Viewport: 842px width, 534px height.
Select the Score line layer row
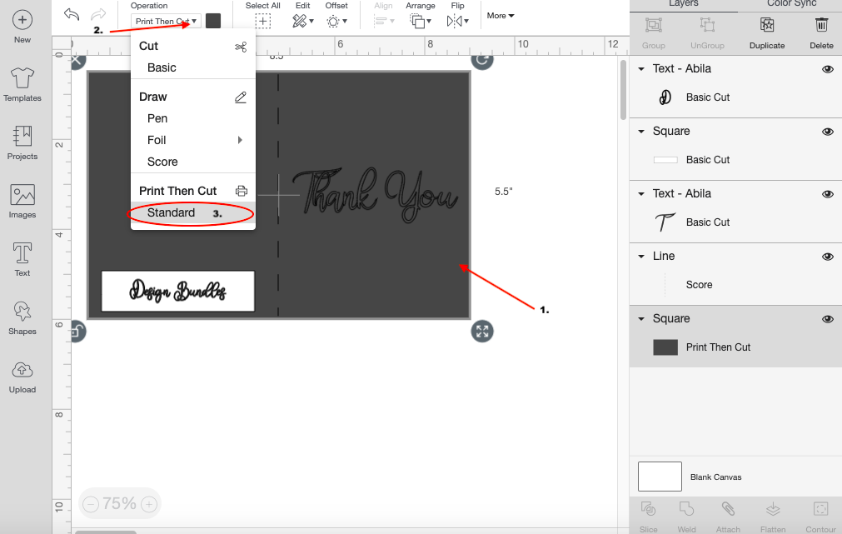pos(735,285)
